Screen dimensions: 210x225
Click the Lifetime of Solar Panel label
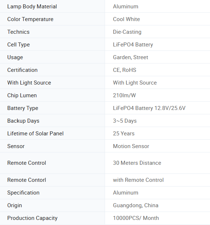click(35, 134)
